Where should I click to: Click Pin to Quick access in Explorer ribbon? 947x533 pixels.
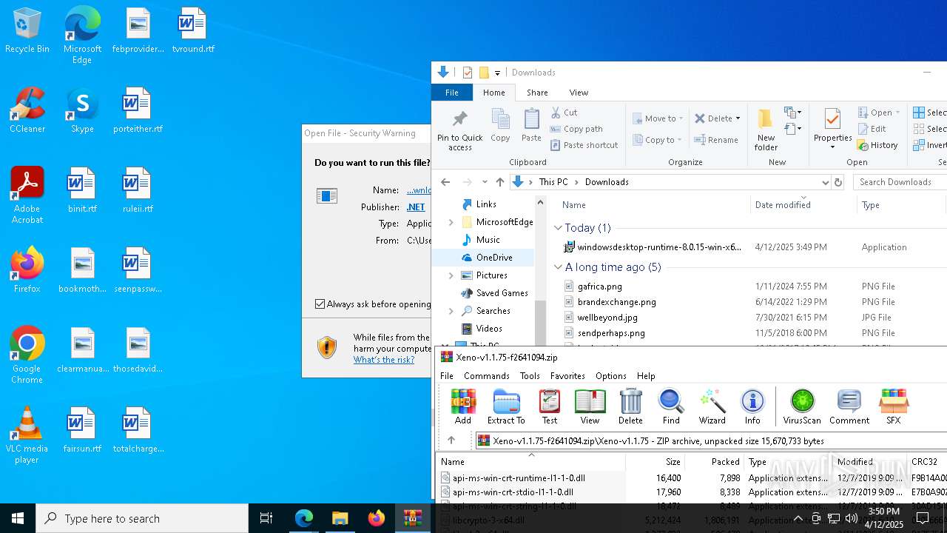(x=459, y=130)
